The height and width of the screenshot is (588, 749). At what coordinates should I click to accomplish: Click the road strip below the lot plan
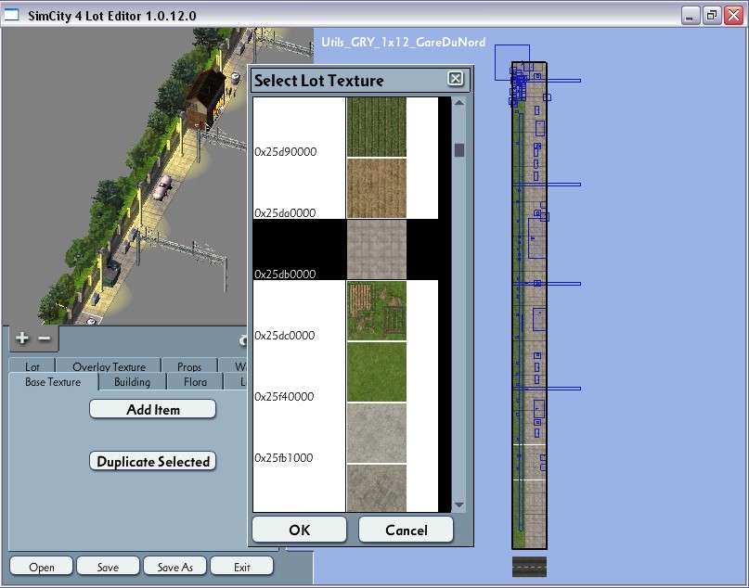[x=529, y=567]
